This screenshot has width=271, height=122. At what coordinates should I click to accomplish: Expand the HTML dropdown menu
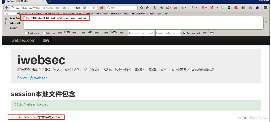tap(126, 14)
